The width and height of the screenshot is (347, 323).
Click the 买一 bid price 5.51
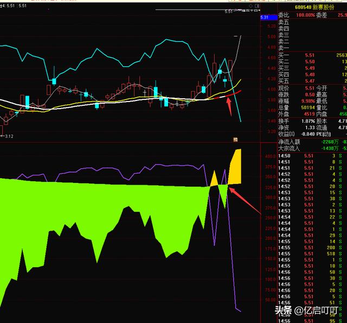(x=310, y=55)
